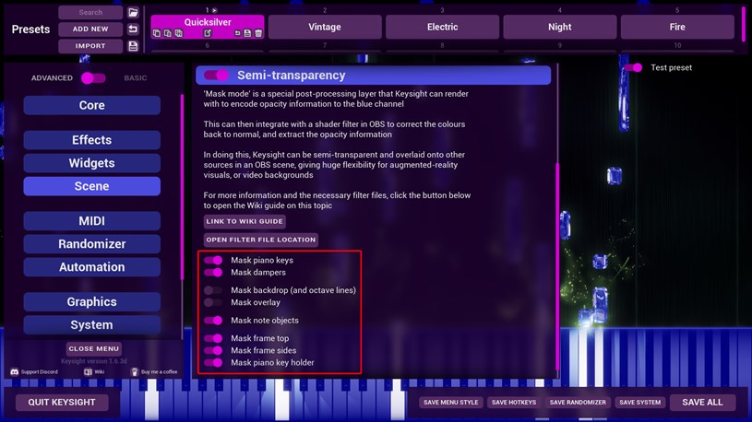Disable Mask frame sides toggle
The width and height of the screenshot is (752, 422).
click(x=213, y=350)
